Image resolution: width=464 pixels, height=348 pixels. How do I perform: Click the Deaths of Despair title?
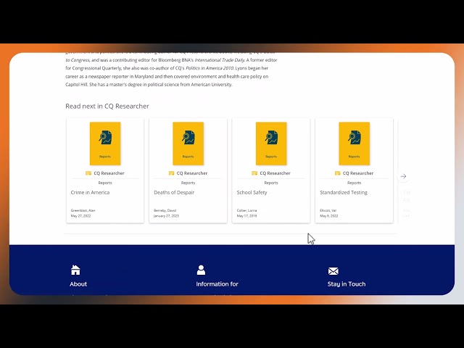pos(174,192)
